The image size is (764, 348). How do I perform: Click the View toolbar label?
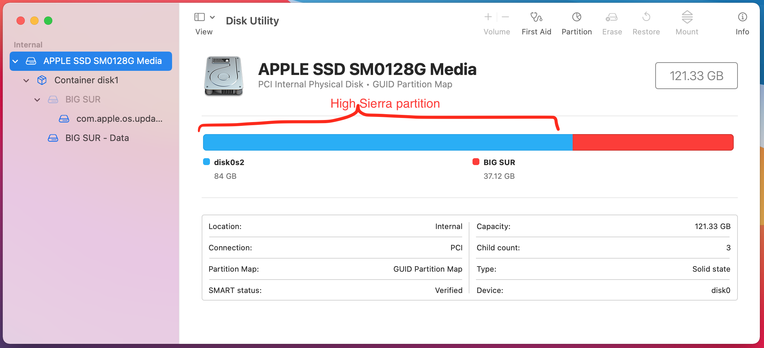pyautogui.click(x=204, y=32)
